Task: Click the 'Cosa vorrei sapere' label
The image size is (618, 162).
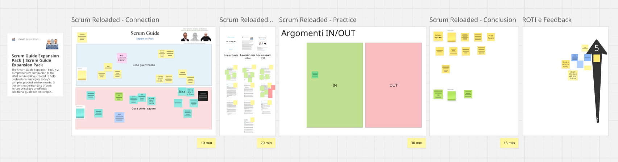Action: coord(144,108)
